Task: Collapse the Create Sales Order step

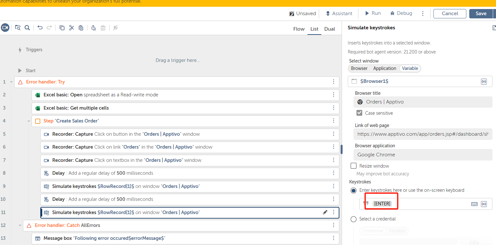Action: pos(29,121)
